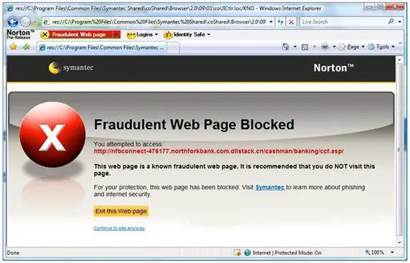Viewport: 410px width, 263px height.
Task: Click inside the Live Search field
Action: (x=340, y=21)
